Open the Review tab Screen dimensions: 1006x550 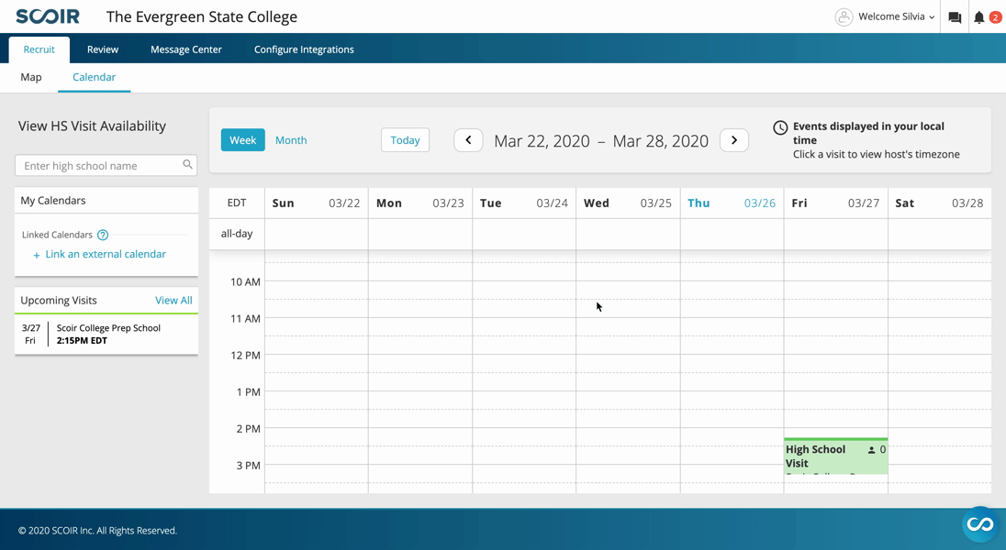103,49
